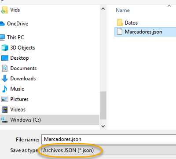Viewport: 176px width, 159px height.
Task: Select the Desktop icon in sidebar
Action: pos(5,58)
